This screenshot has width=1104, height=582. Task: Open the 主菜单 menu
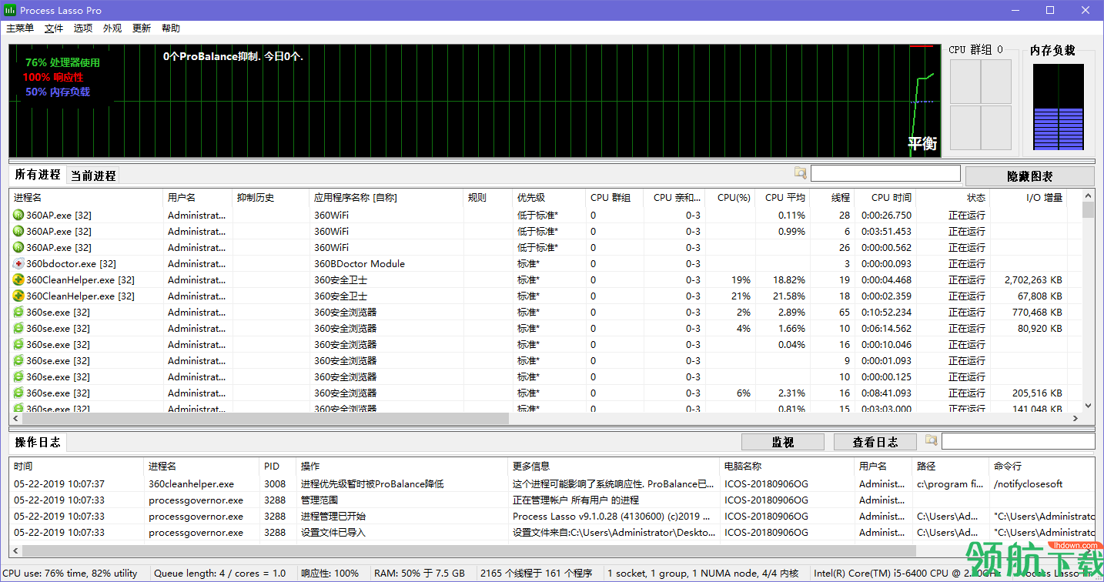coord(20,28)
